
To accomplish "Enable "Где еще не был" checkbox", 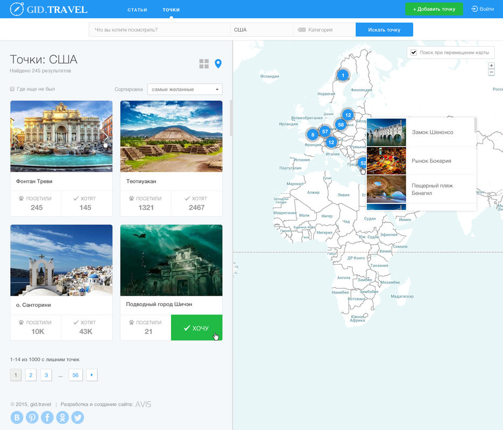I will pyautogui.click(x=12, y=89).
